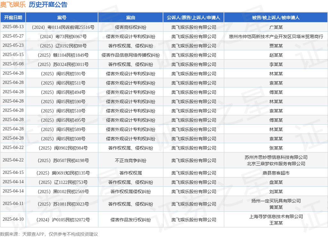Click case number 赣1104民初1849号
Image resolution: width=328 pixels, height=237 pixels.
(63, 55)
